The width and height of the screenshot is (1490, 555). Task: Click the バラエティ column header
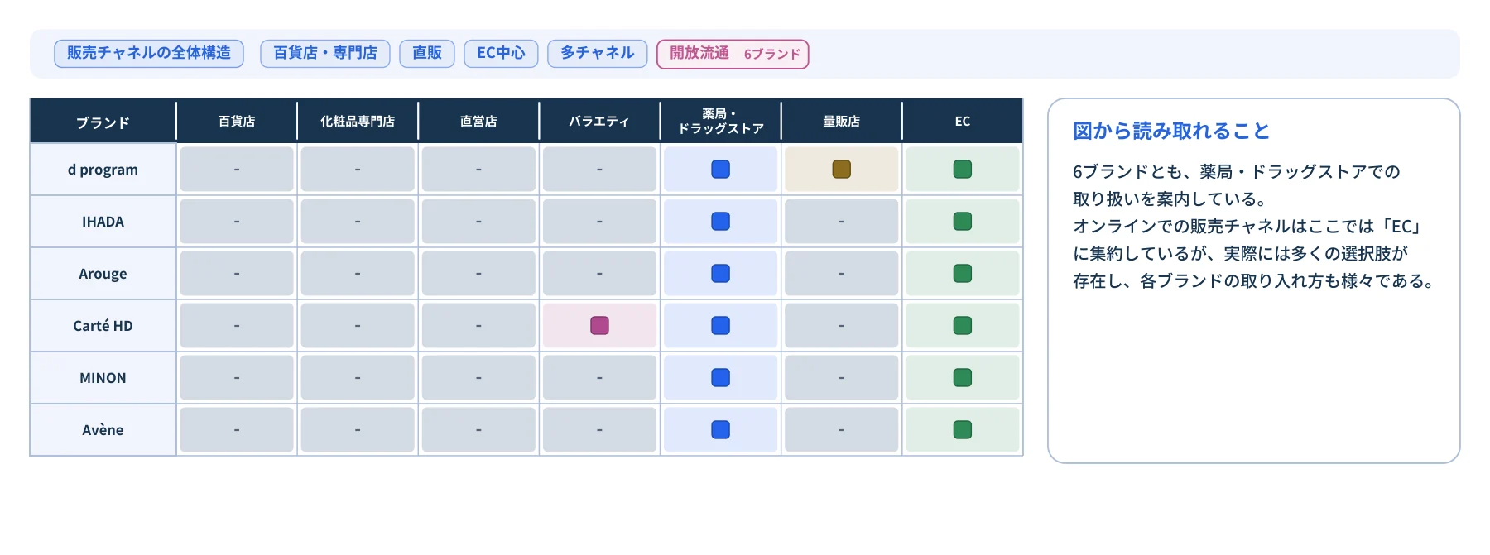click(599, 122)
